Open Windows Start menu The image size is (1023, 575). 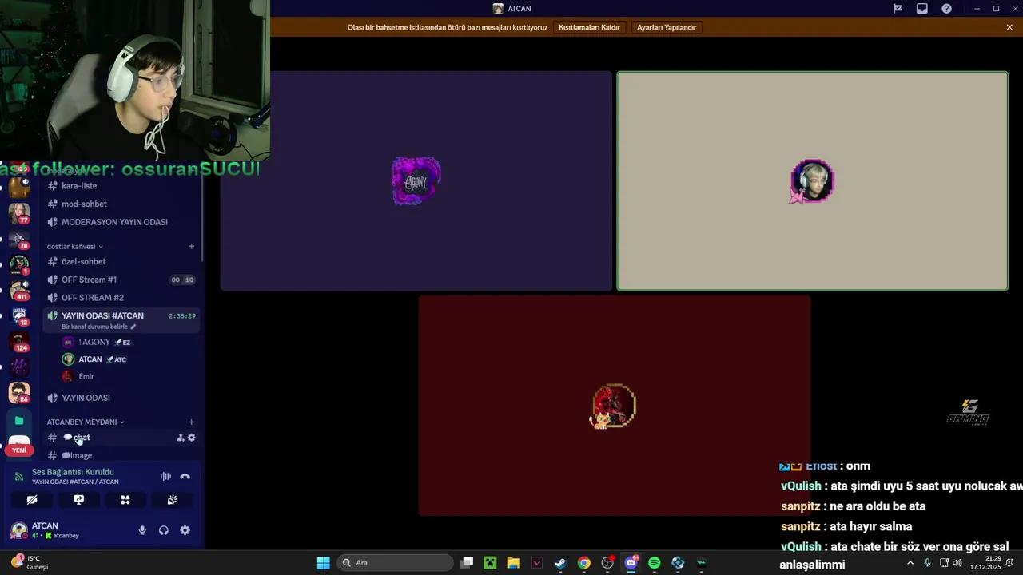click(x=323, y=563)
